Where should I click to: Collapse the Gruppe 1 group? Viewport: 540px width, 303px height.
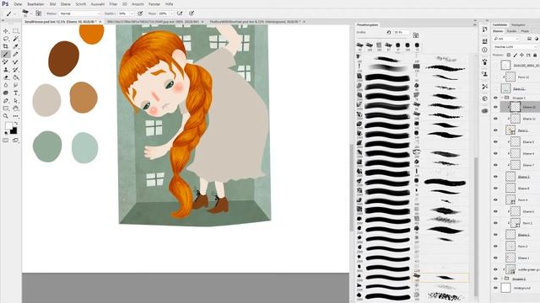point(503,98)
